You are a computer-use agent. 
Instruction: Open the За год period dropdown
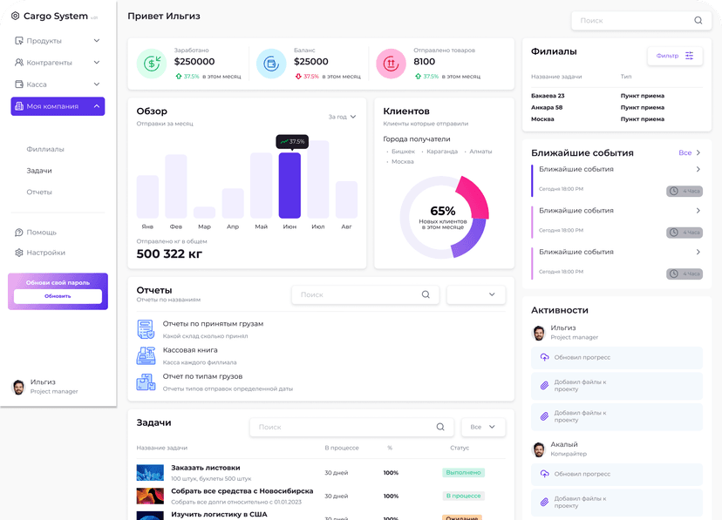tap(342, 117)
